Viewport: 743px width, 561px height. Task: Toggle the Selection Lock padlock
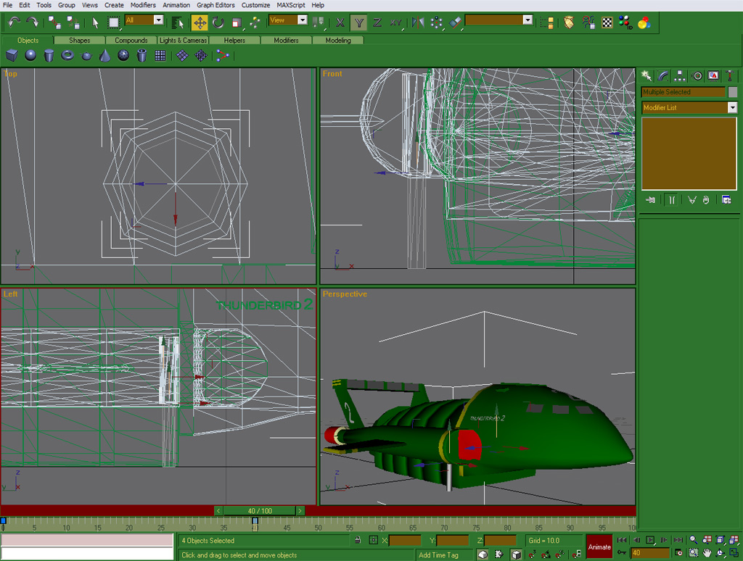pyautogui.click(x=358, y=540)
